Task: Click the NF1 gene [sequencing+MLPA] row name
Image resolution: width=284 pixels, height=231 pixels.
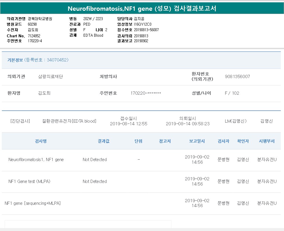Action: point(33,203)
